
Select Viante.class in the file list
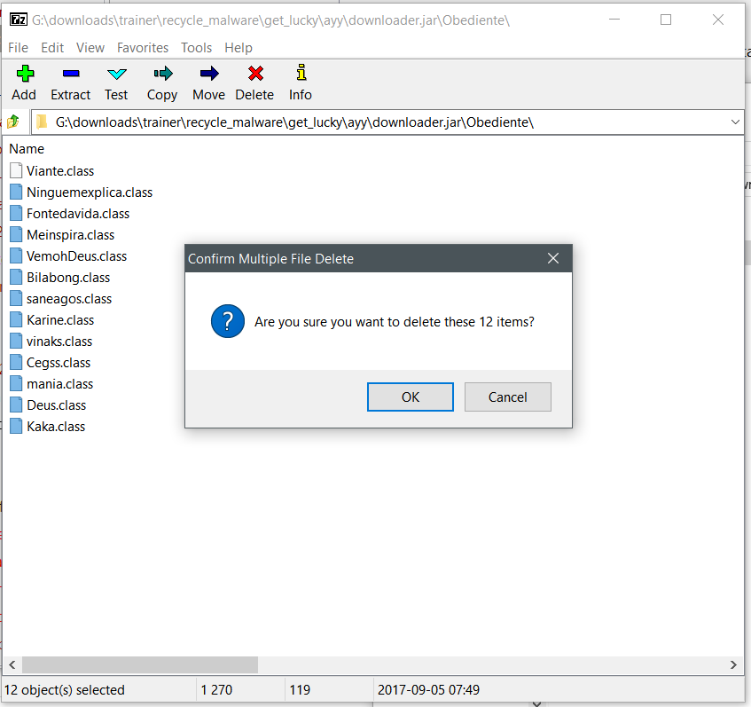[x=59, y=171]
